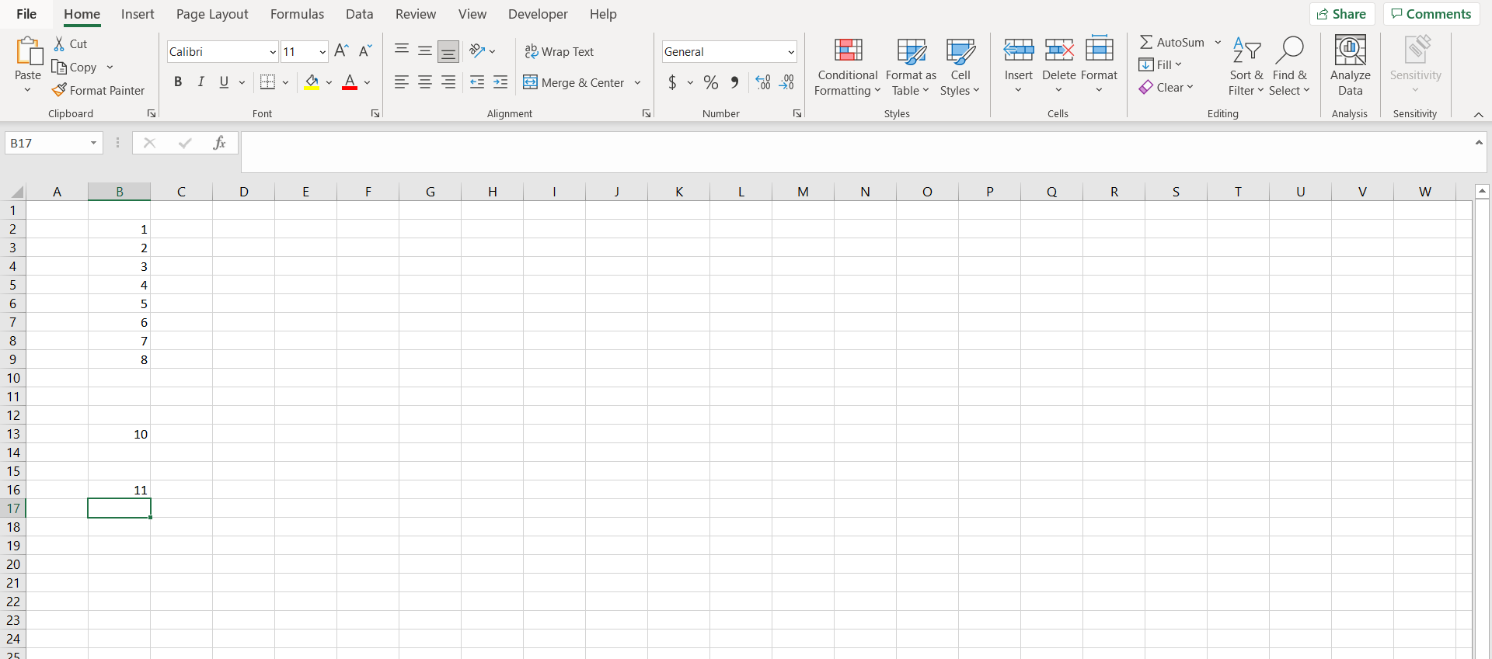Collapse the ribbon with the chevron

(x=1478, y=114)
